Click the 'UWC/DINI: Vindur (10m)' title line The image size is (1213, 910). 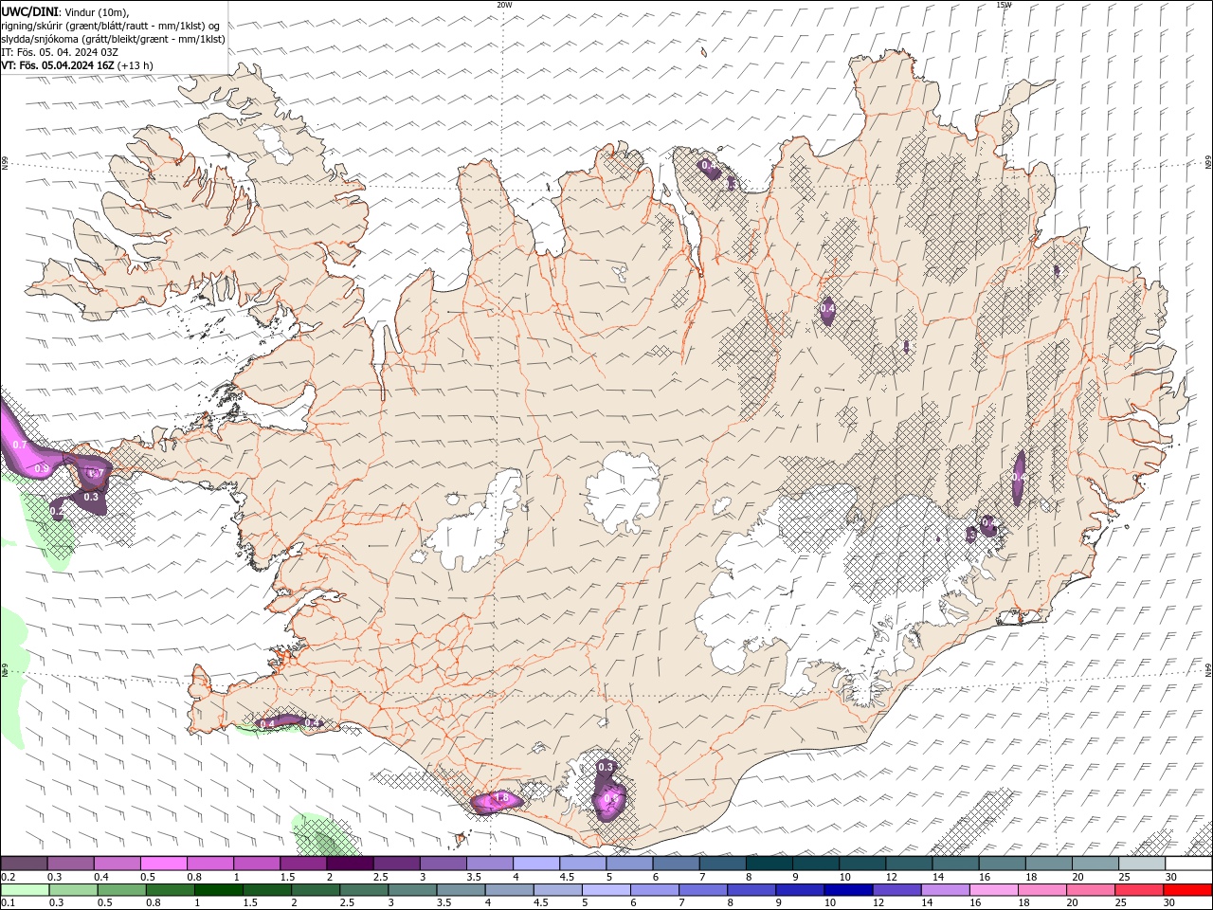(x=65, y=11)
